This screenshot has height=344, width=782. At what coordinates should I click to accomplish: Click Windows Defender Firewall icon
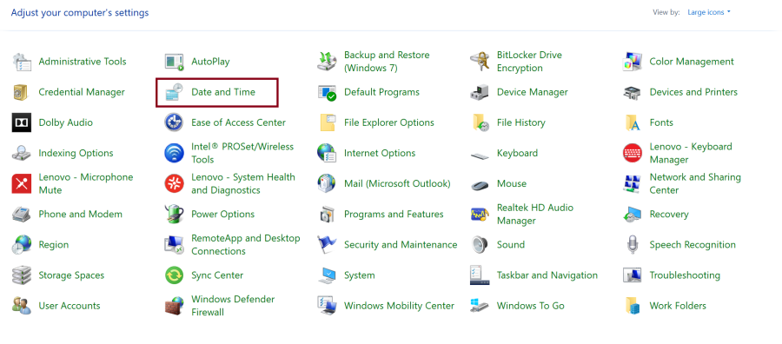pos(175,306)
